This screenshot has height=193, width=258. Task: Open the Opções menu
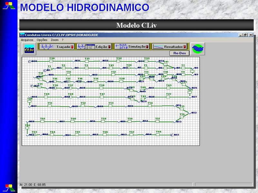(x=42, y=40)
